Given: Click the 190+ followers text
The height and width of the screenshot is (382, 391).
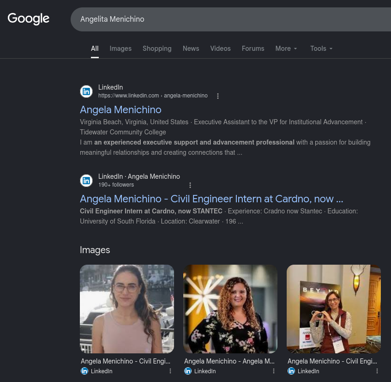Looking at the screenshot, I should [116, 185].
